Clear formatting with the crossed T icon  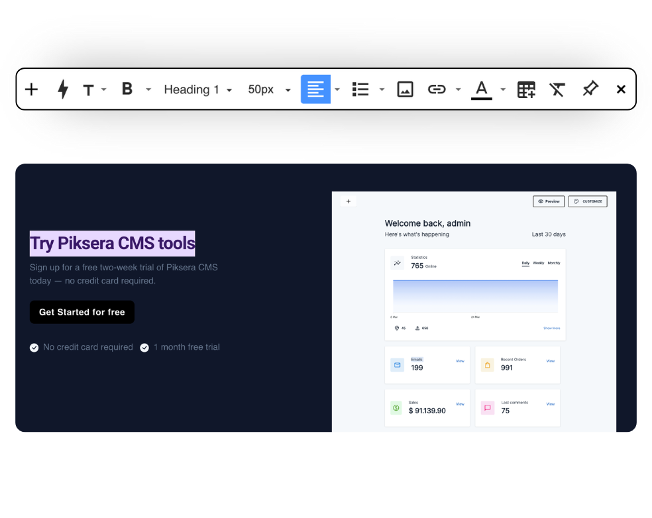(x=557, y=89)
